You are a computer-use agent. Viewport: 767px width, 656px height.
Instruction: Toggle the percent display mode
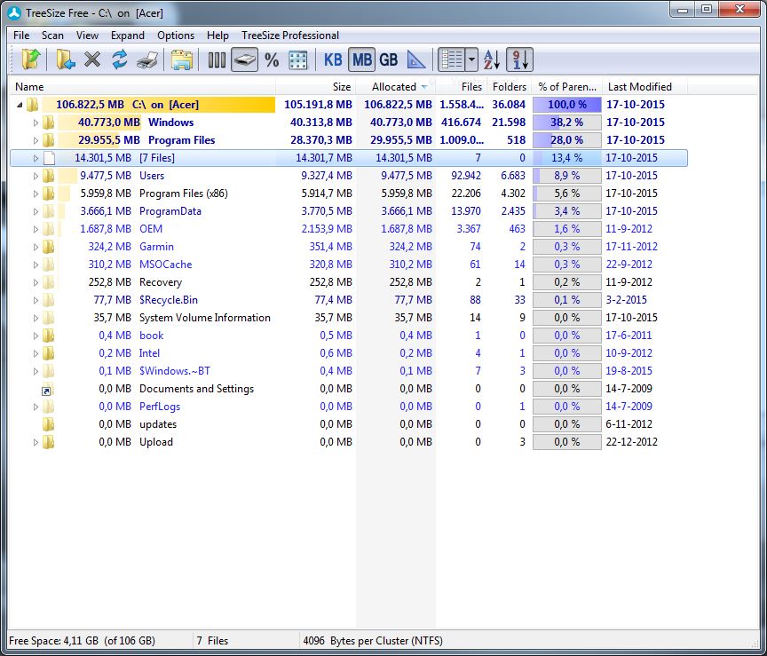pyautogui.click(x=272, y=60)
